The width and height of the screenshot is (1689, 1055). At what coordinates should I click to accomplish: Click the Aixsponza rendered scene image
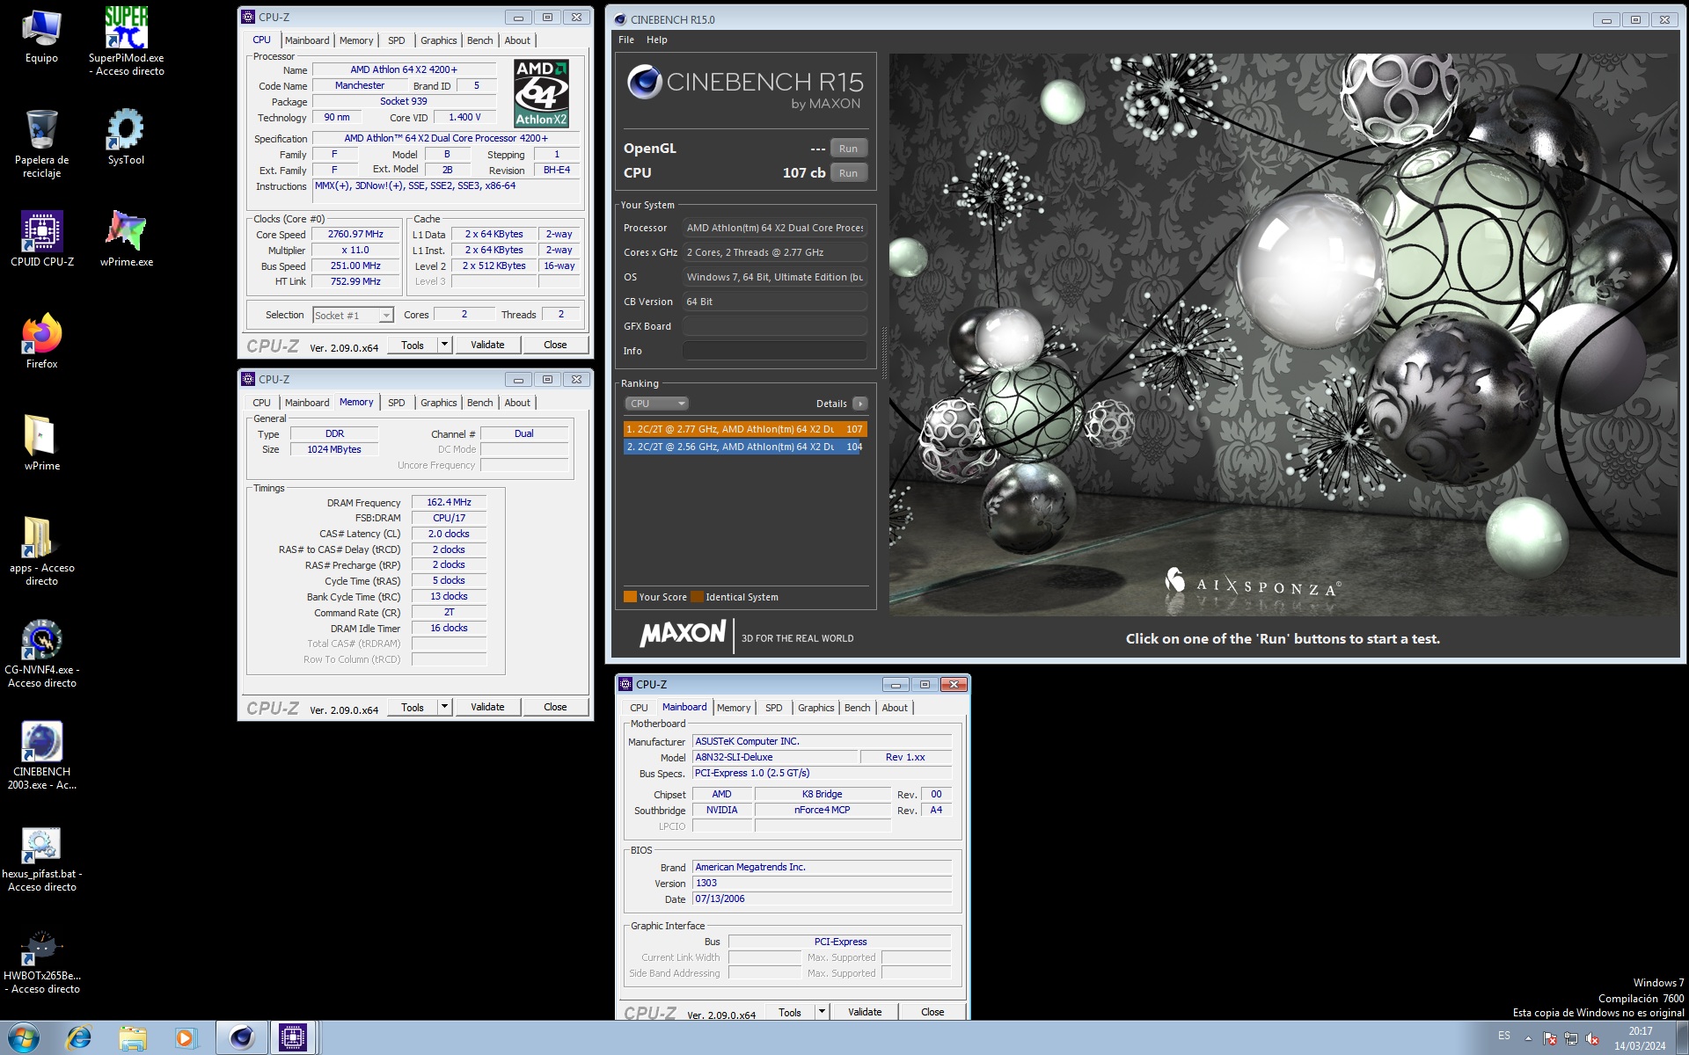(1283, 334)
